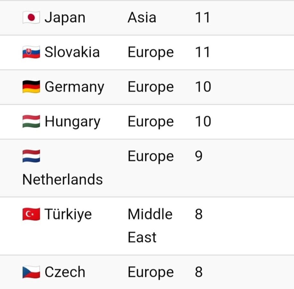Click the value 8 in Türkiye row

[x=199, y=214]
